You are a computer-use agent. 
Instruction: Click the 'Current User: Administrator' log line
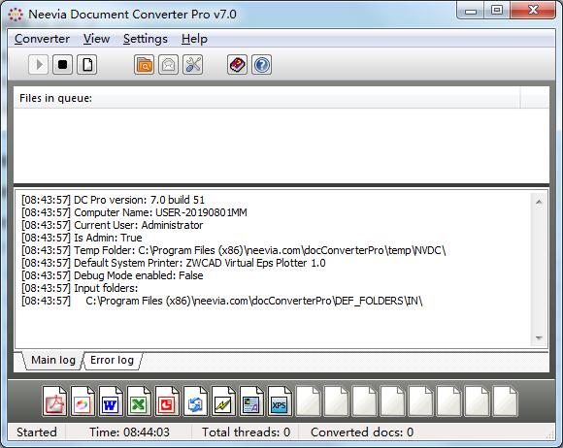point(112,225)
